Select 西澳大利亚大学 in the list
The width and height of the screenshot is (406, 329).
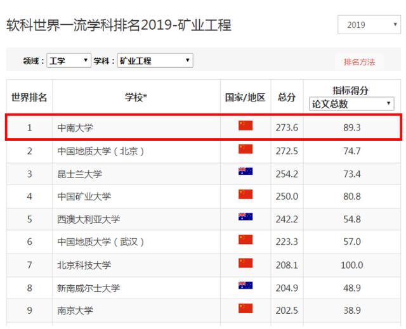point(88,219)
